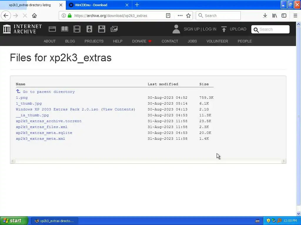Toggle reader view in the address bar

tap(168, 16)
